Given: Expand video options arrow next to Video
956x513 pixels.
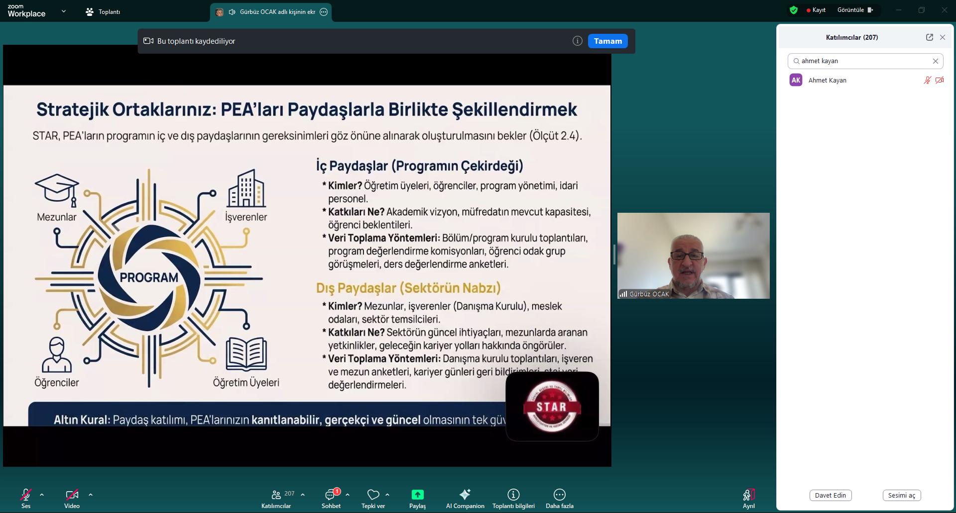Looking at the screenshot, I should (x=91, y=495).
